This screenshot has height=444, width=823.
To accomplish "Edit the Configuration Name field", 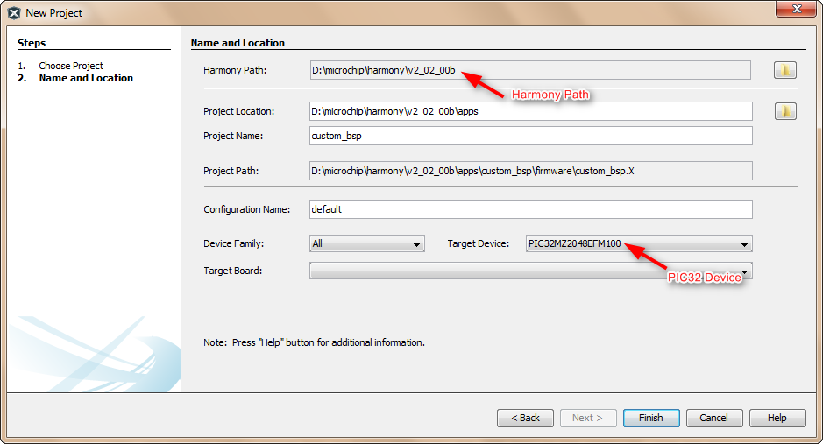I will coord(530,209).
